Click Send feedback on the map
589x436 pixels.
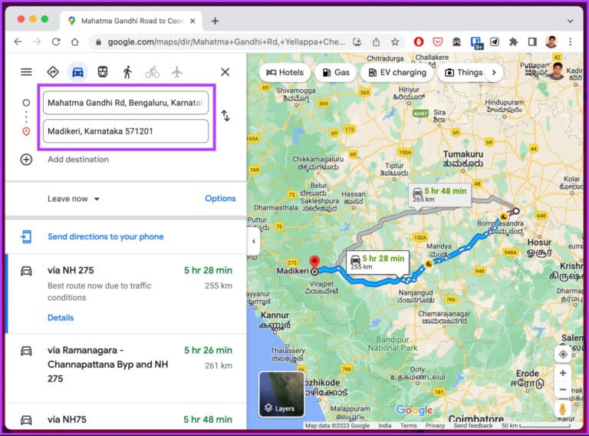[473, 425]
